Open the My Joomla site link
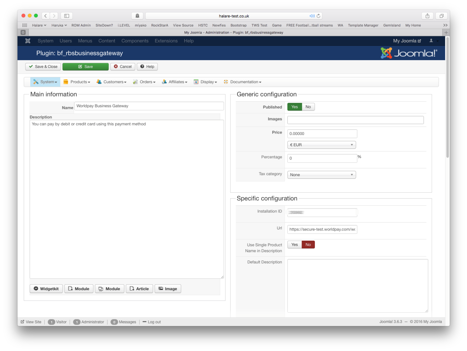467x351 pixels. (x=407, y=41)
